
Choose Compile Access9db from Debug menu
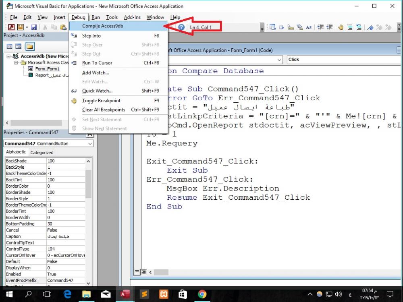pyautogui.click(x=118, y=26)
